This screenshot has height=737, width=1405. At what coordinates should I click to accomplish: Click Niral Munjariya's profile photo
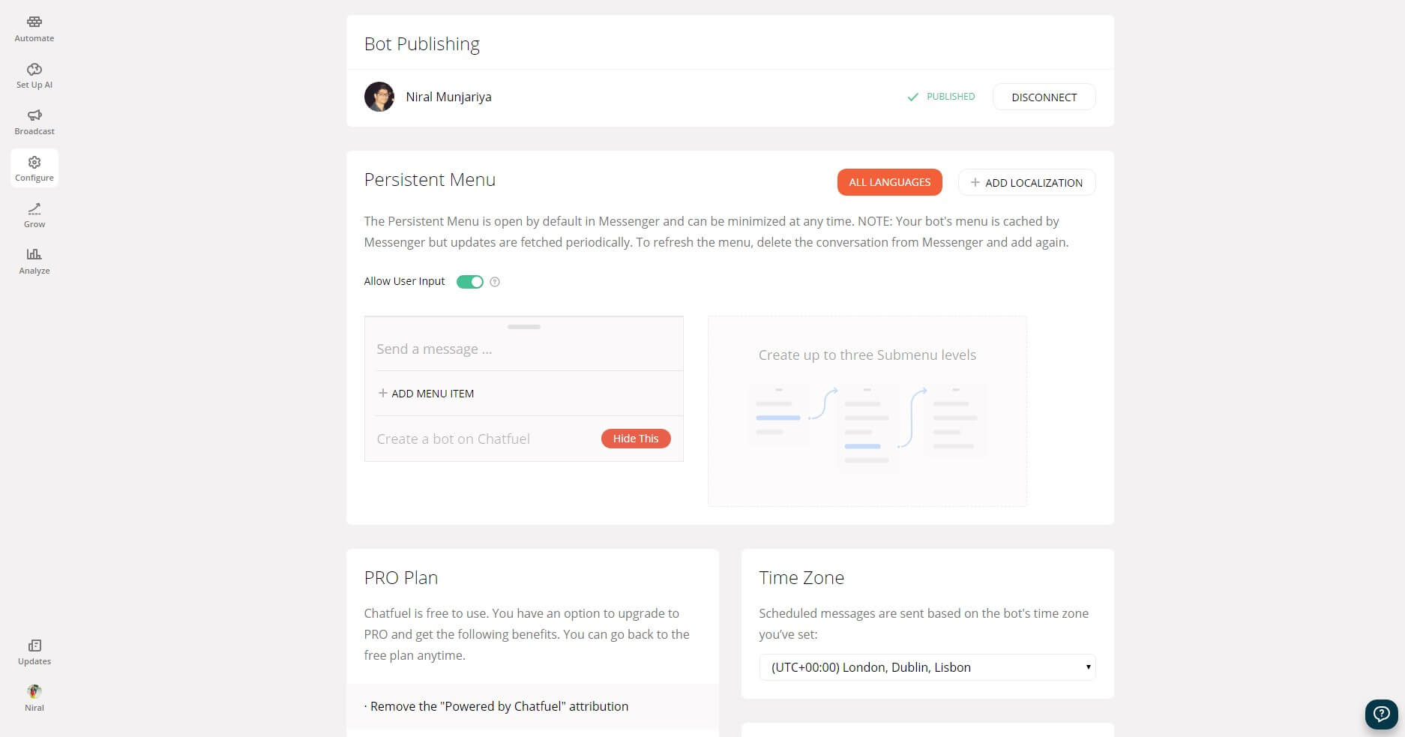point(379,97)
